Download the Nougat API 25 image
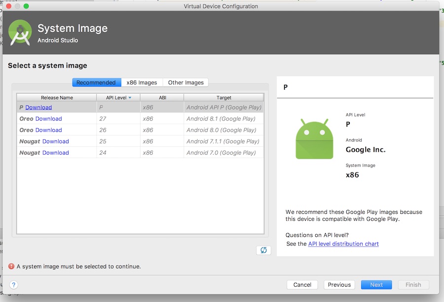Viewport: 444px width, 302px height. (55, 141)
